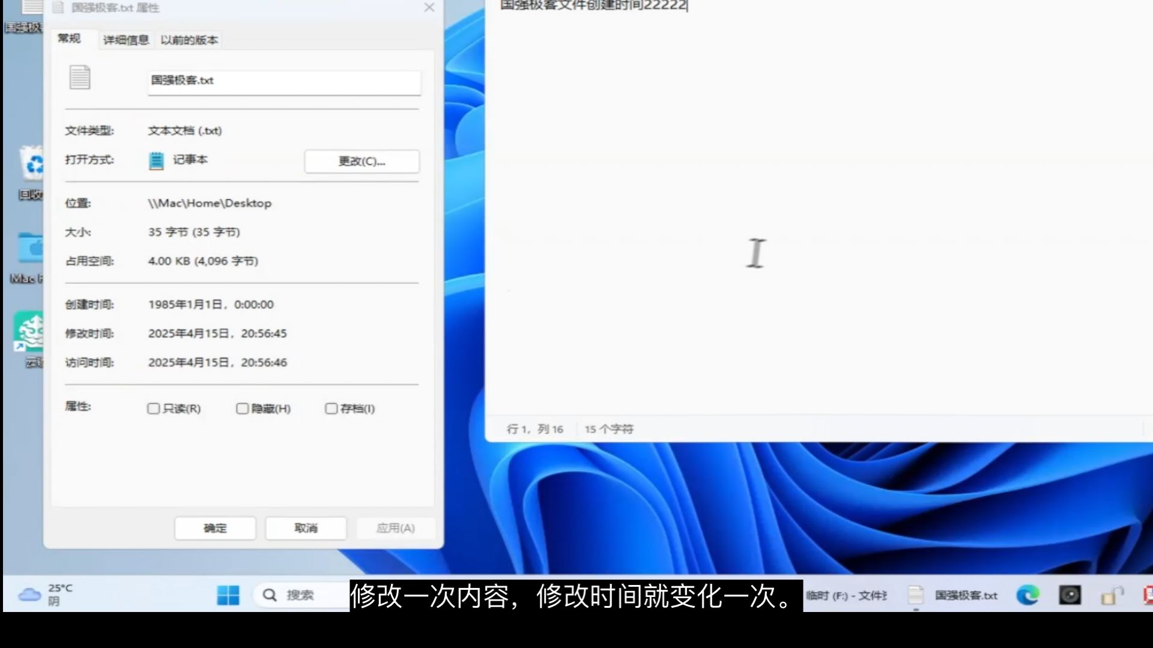Click the status bar entry 15 个字符
The width and height of the screenshot is (1153, 648).
pyautogui.click(x=609, y=429)
